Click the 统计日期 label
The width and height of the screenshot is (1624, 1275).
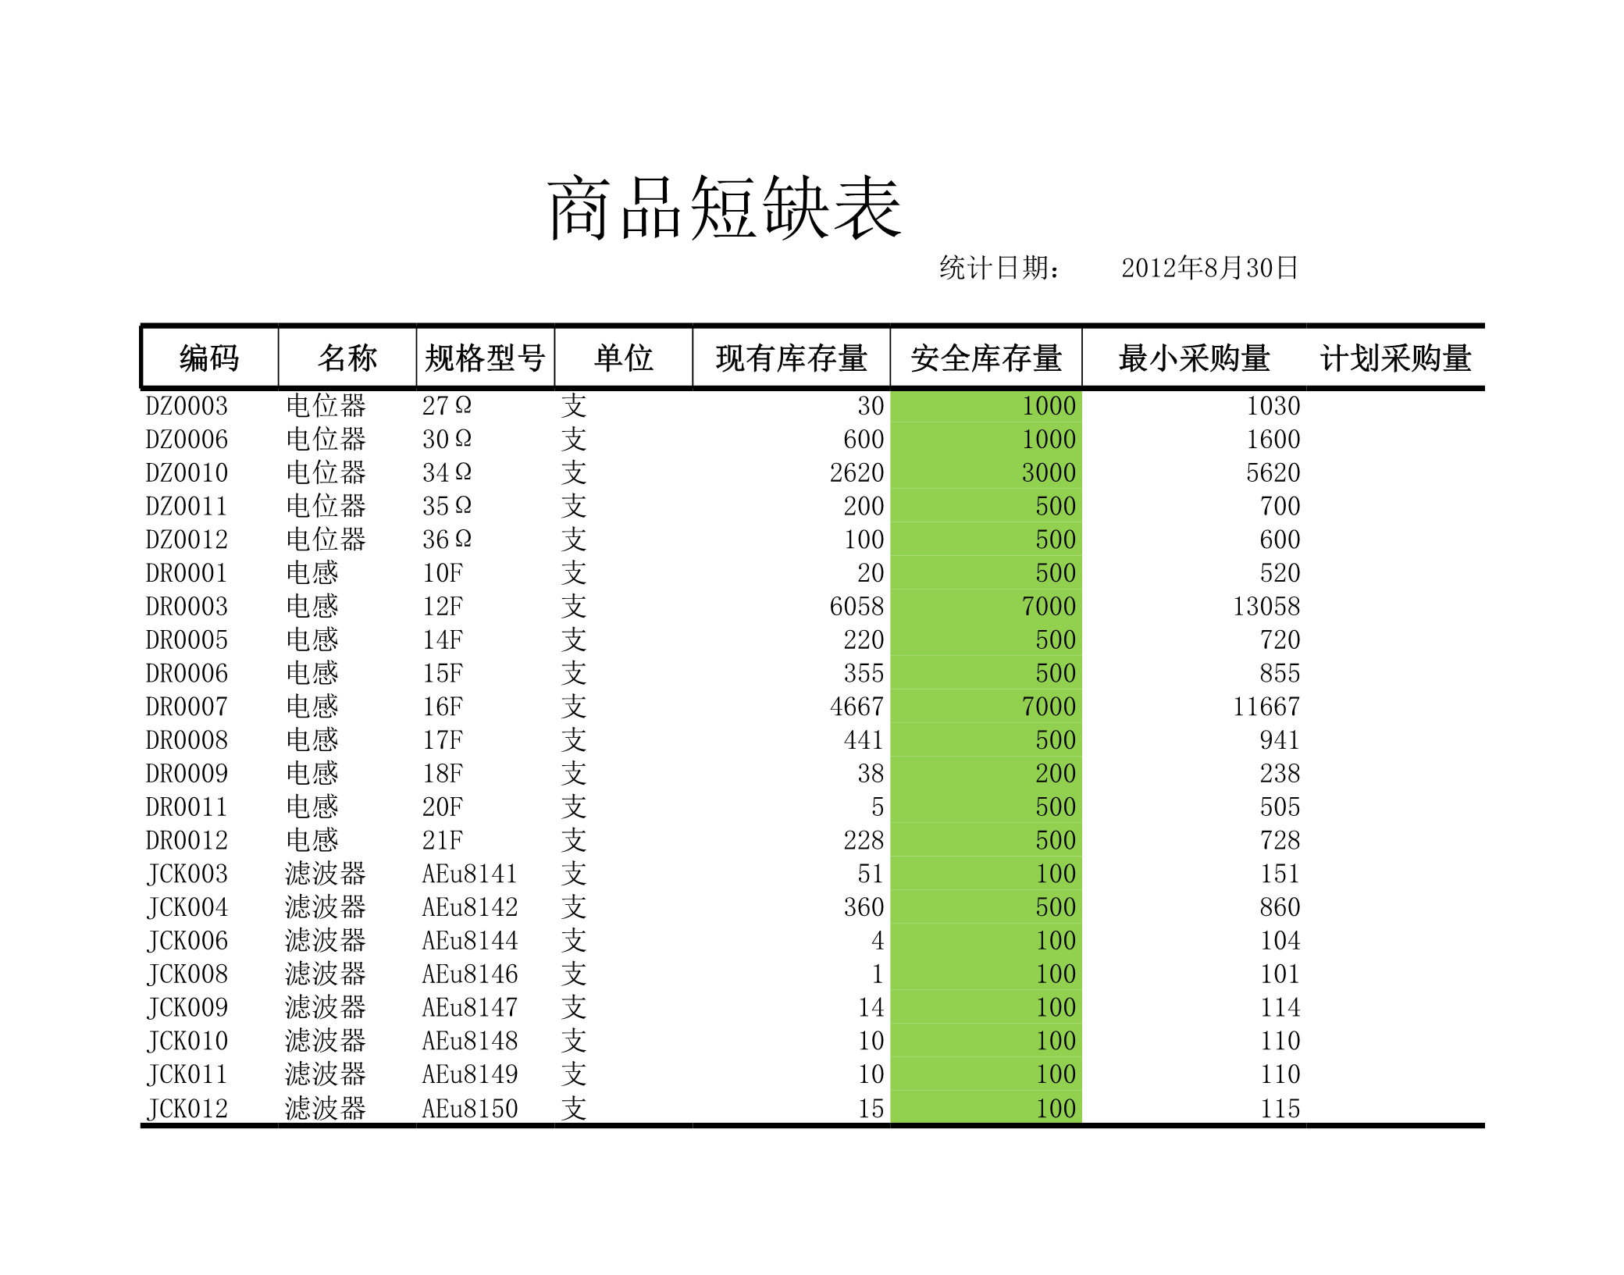(x=999, y=268)
